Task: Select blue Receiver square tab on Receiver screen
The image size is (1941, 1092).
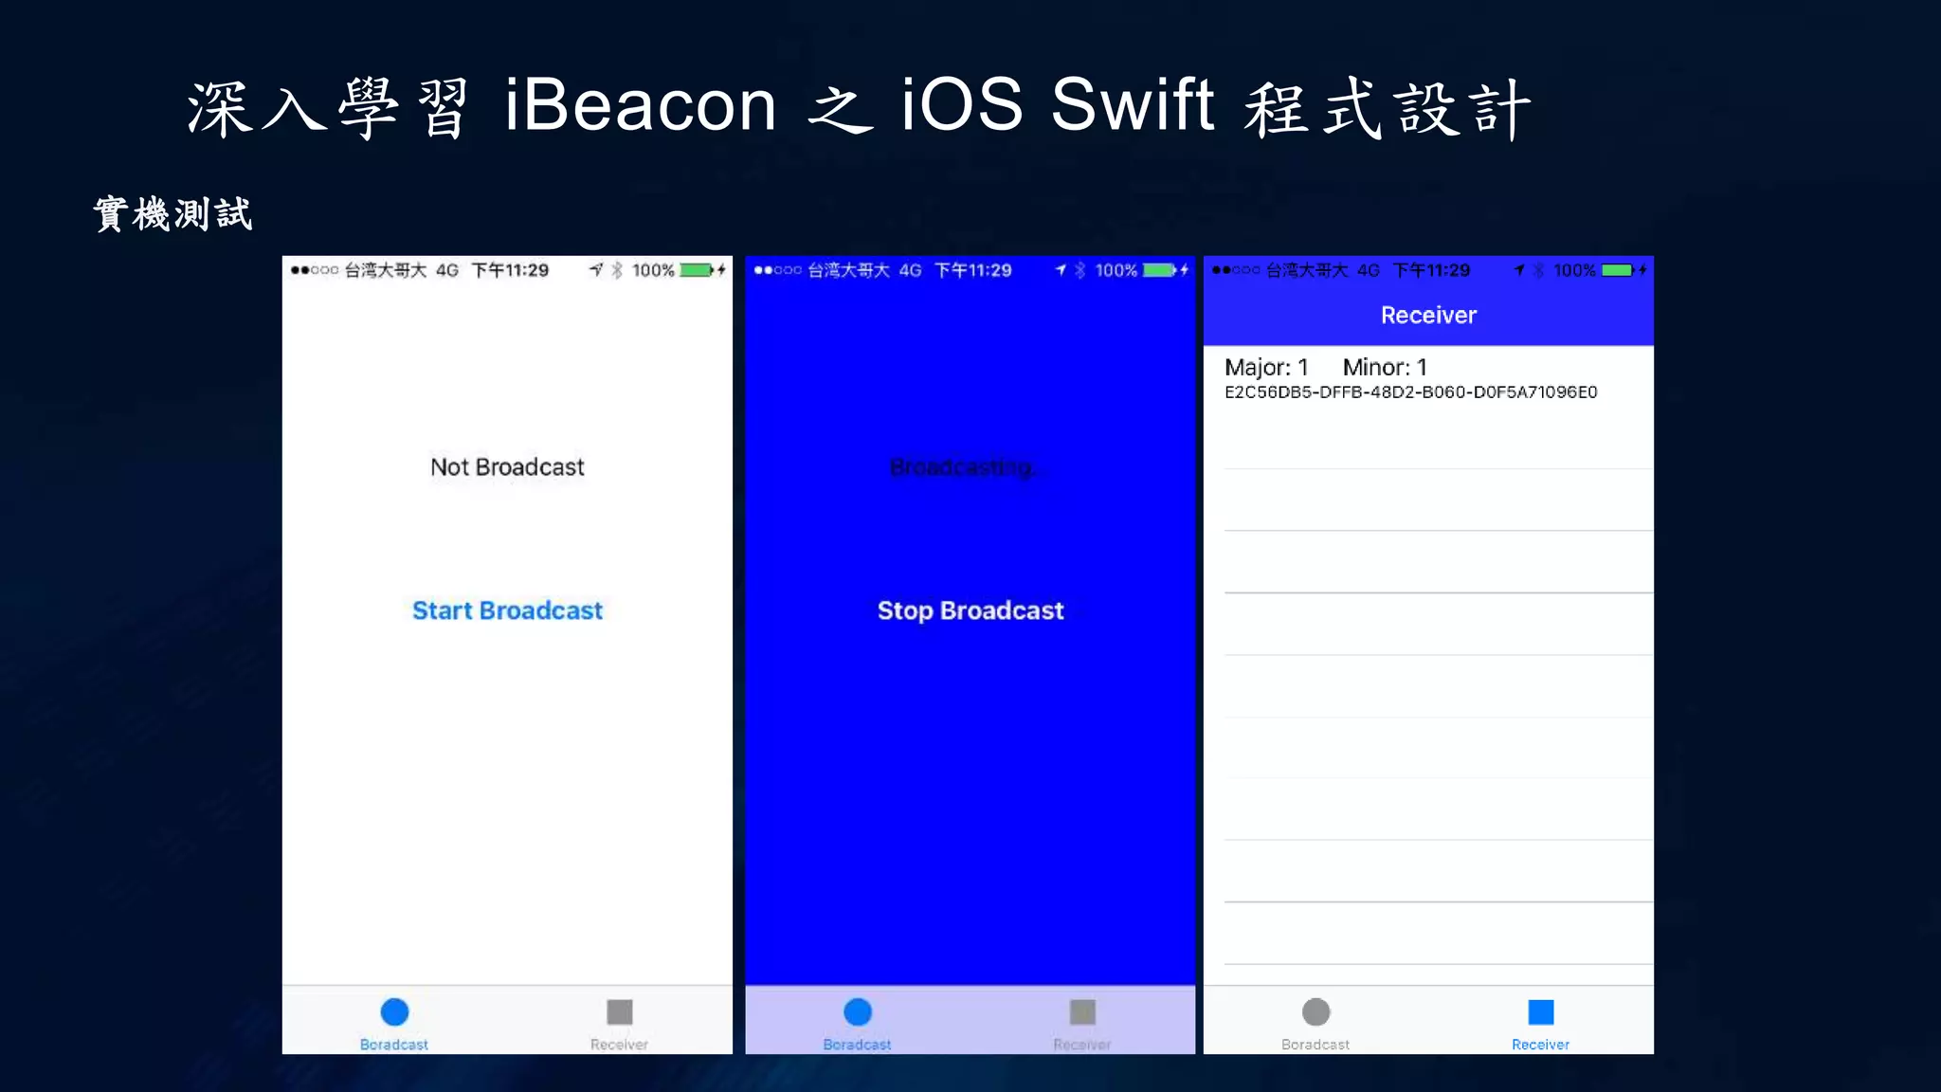Action: coord(1541,1012)
